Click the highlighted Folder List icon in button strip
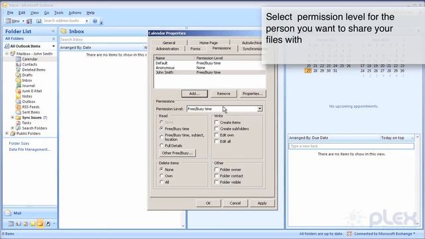Image resolution: width=425 pixels, height=239 pixels. click(40, 224)
